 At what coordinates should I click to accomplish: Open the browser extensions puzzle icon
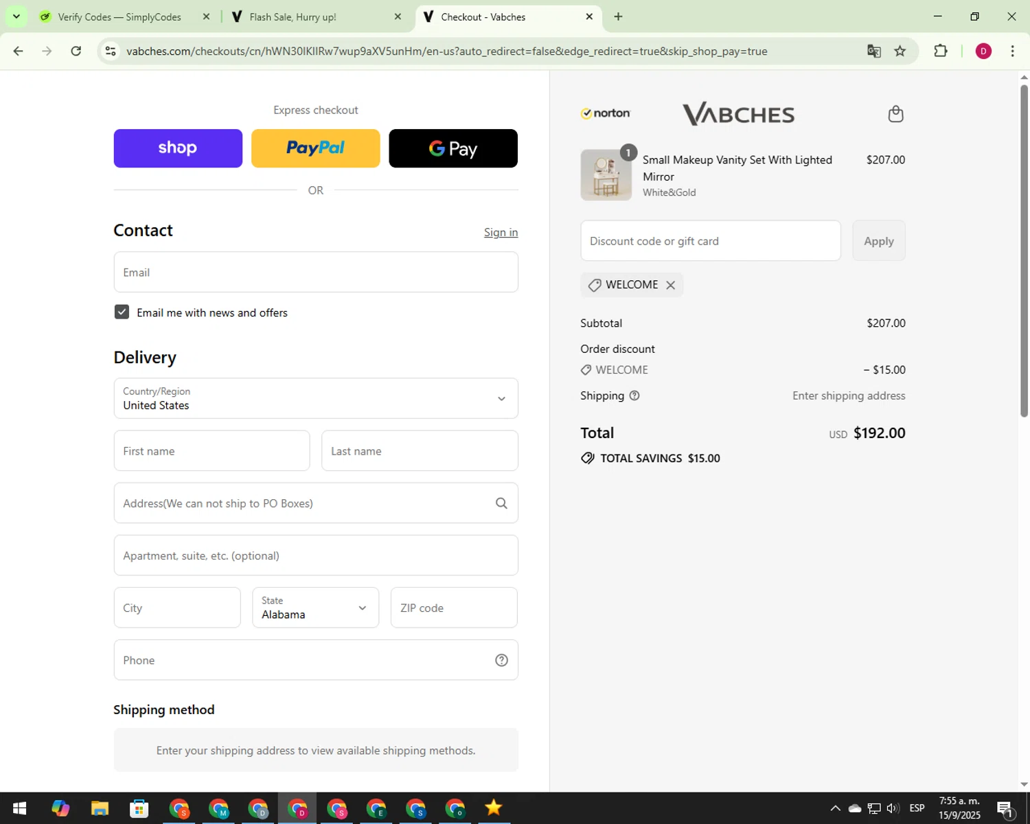click(941, 51)
